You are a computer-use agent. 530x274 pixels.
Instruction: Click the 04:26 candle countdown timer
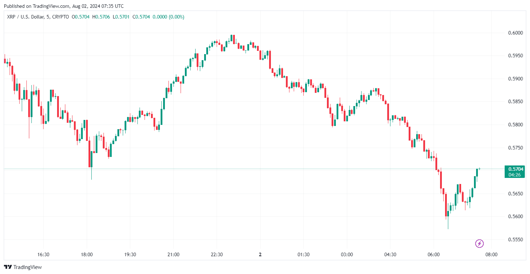pyautogui.click(x=515, y=175)
